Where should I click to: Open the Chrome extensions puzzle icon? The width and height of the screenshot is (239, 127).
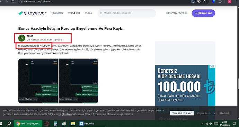pos(220,1)
